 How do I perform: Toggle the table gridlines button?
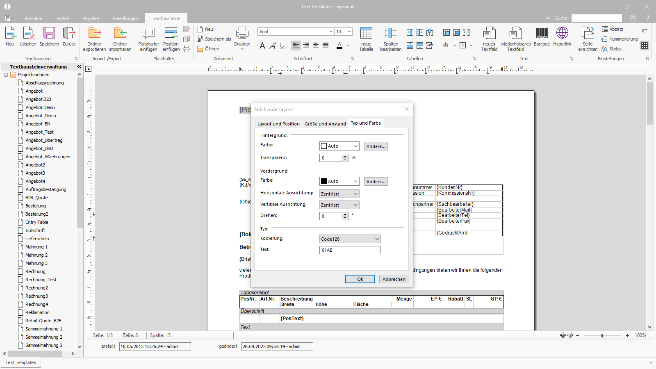tap(645, 46)
